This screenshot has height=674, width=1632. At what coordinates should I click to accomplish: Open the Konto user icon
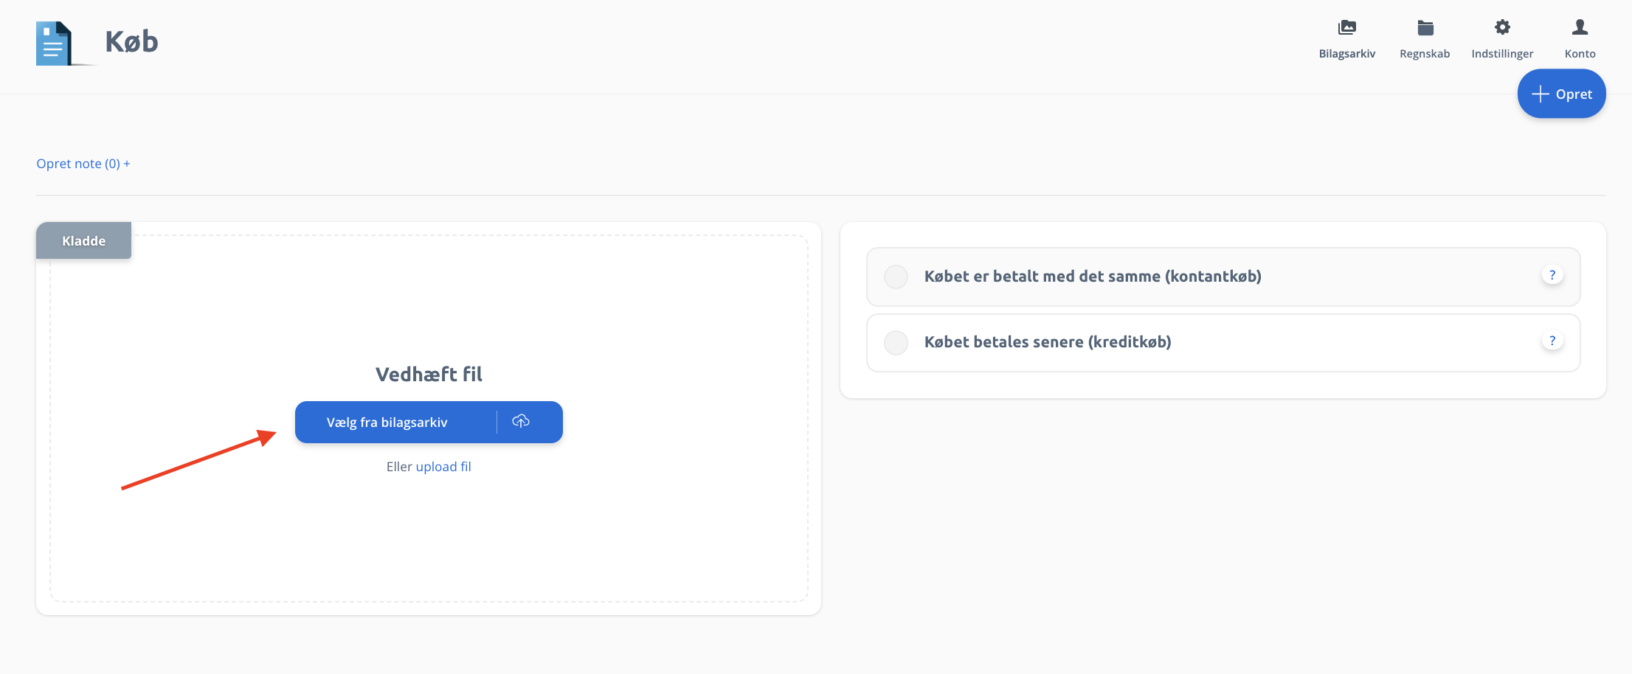click(1580, 27)
